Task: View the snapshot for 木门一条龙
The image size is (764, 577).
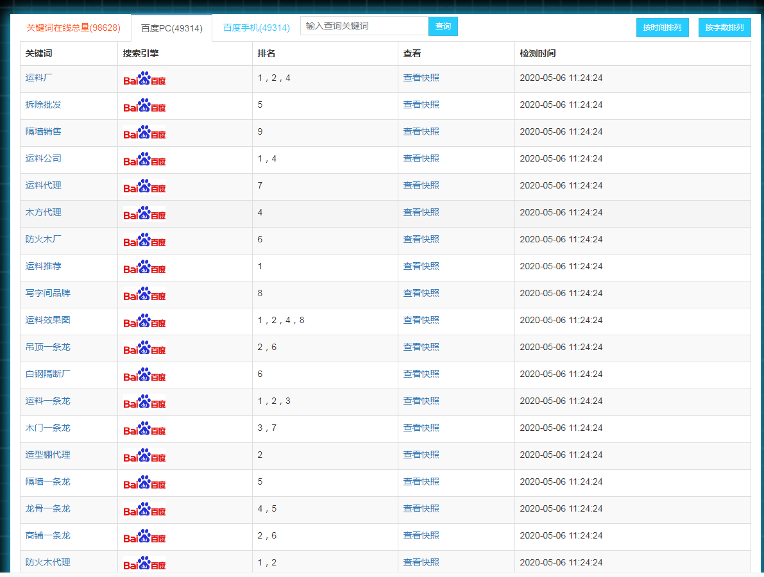Action: click(421, 428)
